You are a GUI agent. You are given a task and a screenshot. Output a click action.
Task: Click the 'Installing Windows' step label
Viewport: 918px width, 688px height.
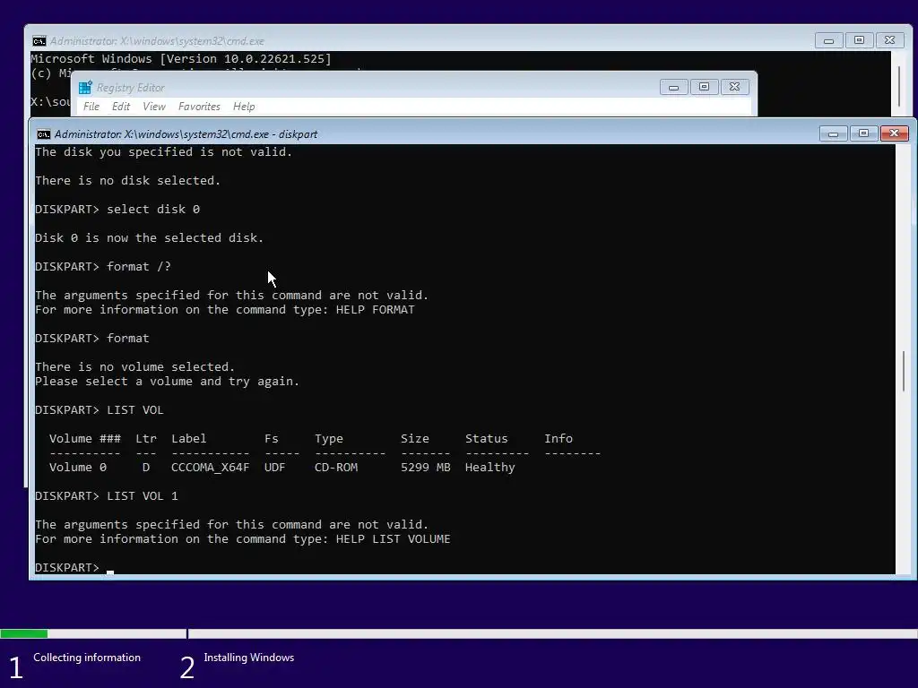coord(249,658)
